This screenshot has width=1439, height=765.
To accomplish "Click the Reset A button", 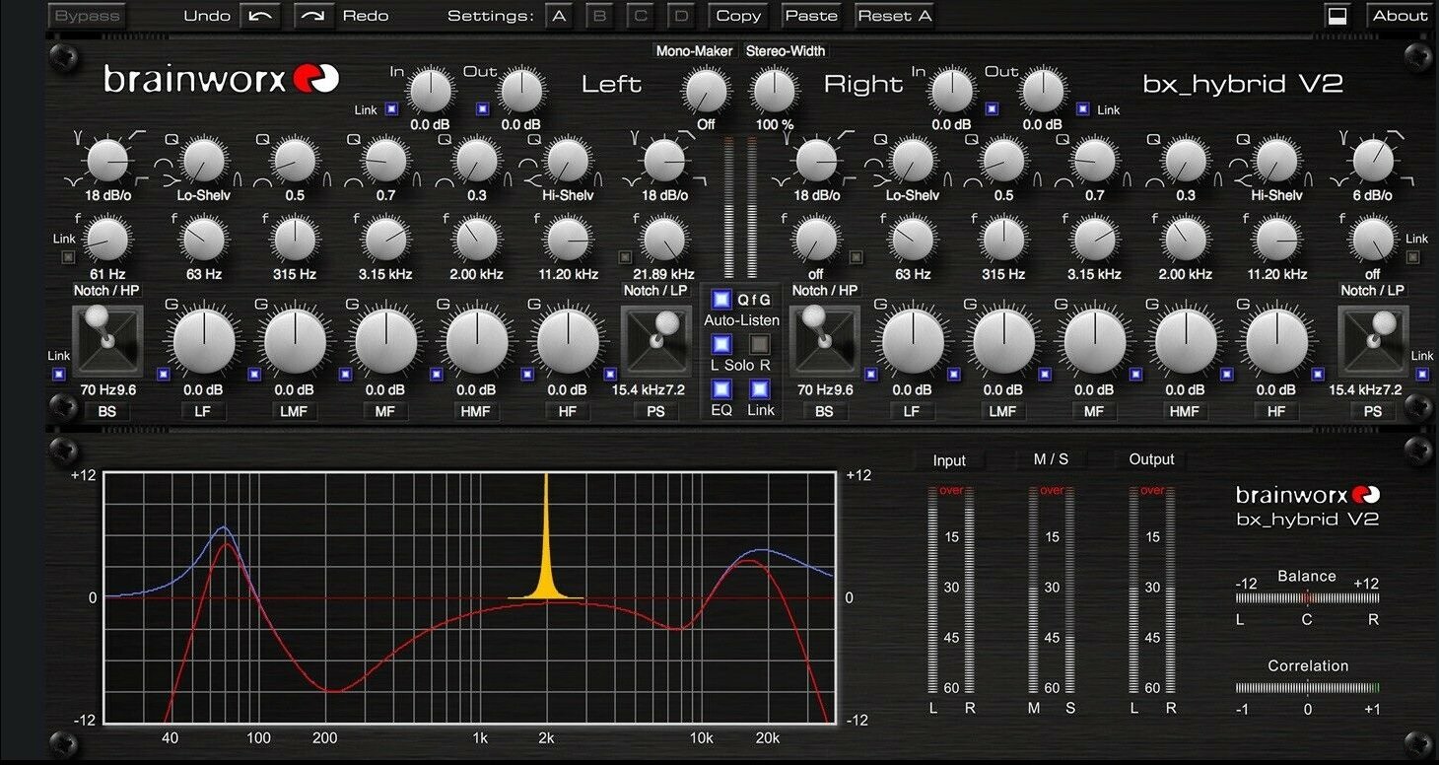I will (894, 16).
